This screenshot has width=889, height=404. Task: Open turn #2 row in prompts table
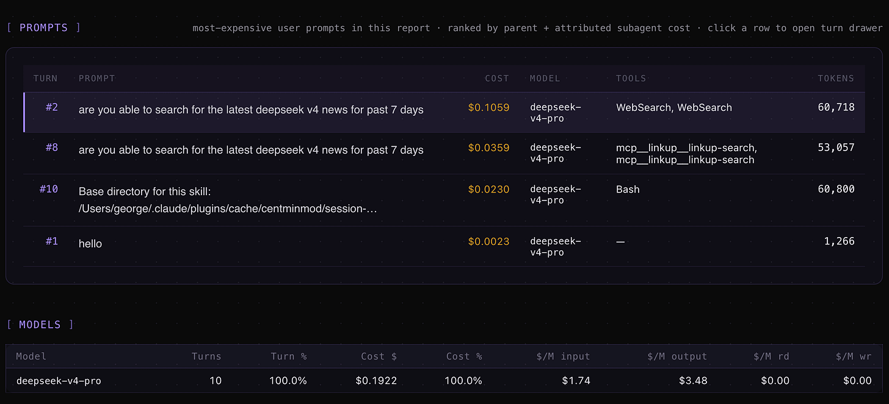pyautogui.click(x=444, y=112)
